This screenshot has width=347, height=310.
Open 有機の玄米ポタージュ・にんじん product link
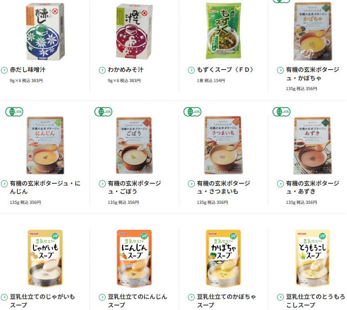point(45,187)
